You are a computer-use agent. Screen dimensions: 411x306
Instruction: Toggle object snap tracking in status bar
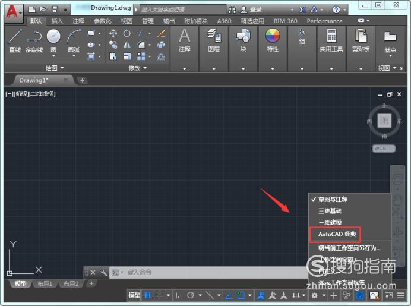pos(229,295)
